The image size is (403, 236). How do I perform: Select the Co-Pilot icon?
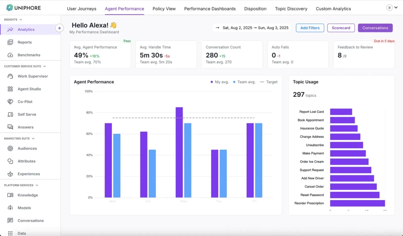tap(10, 102)
